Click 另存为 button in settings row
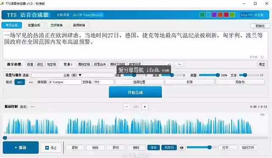Viewport: 272px width, 158px height. (240, 82)
